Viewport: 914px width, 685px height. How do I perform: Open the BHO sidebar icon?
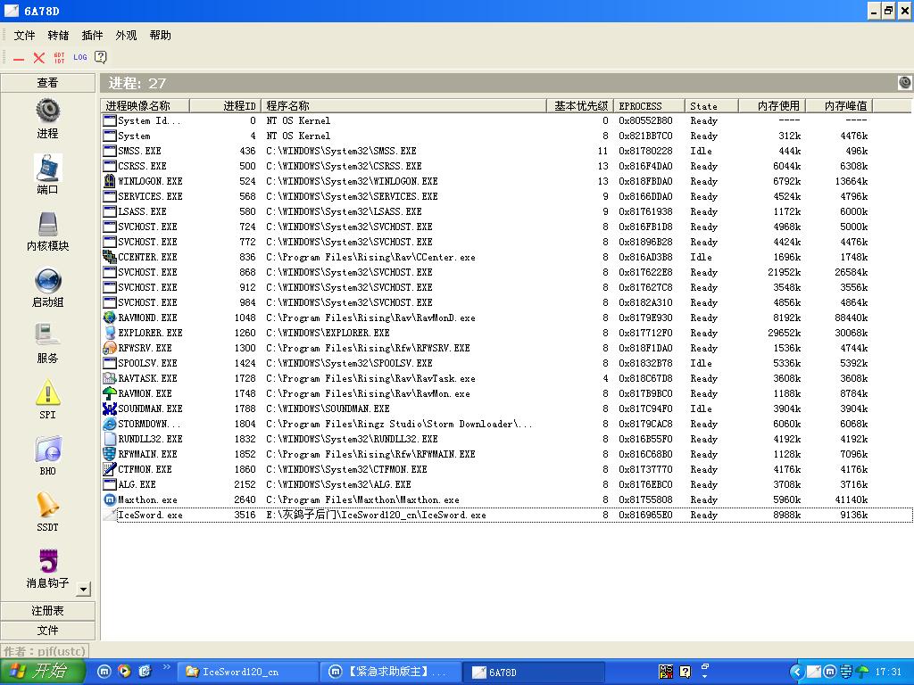48,450
